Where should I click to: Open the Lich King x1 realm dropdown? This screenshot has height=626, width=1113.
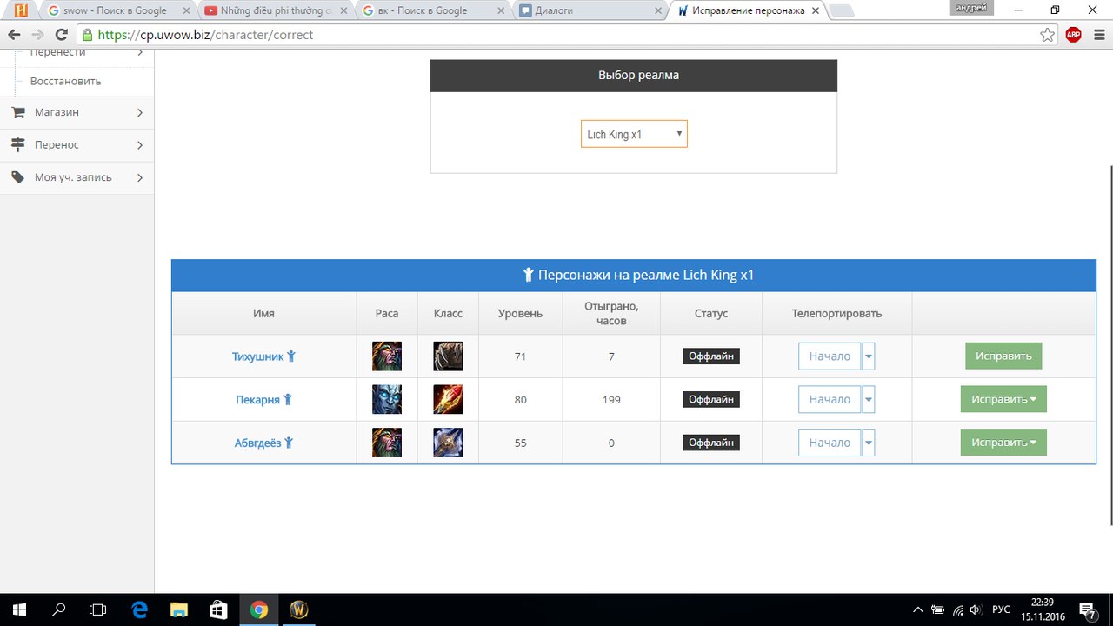click(634, 134)
